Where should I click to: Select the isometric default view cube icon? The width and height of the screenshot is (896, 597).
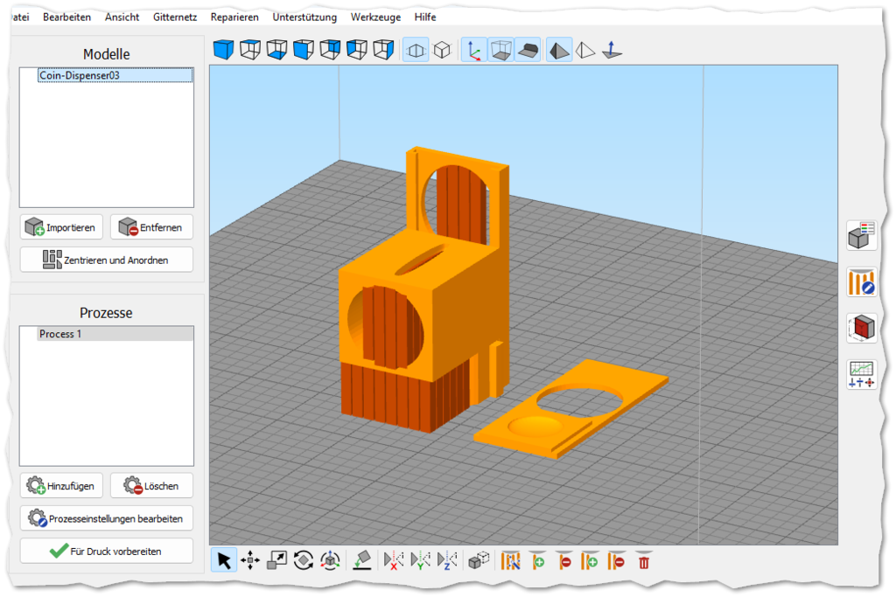[223, 50]
